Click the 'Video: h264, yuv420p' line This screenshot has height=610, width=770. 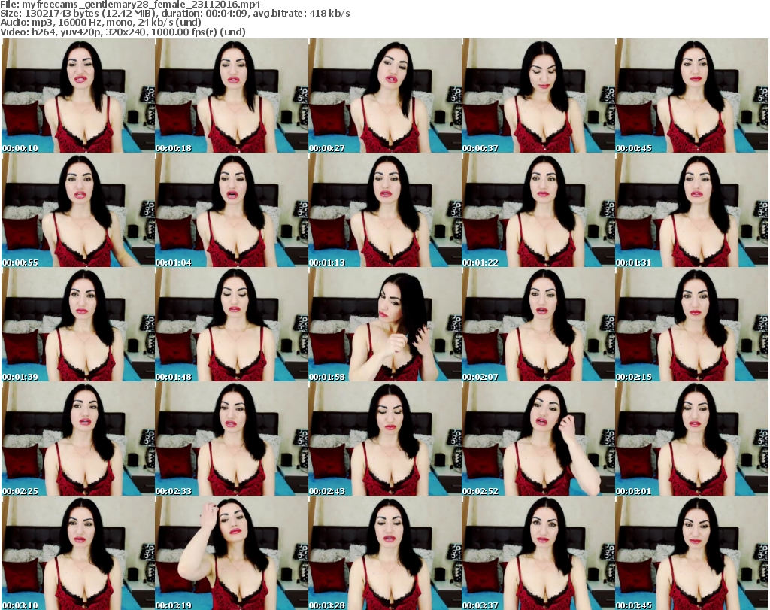pyautogui.click(x=123, y=32)
